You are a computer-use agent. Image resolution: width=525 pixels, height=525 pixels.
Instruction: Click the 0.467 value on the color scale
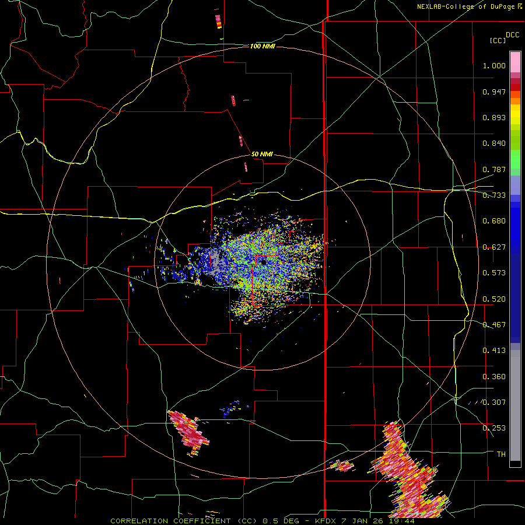[x=494, y=325]
